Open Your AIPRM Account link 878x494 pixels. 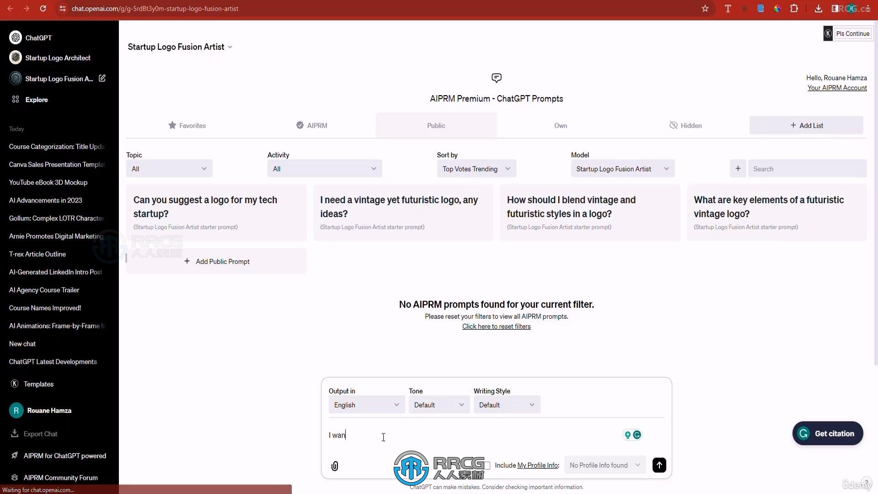pyautogui.click(x=837, y=88)
